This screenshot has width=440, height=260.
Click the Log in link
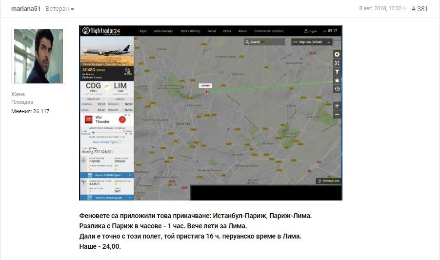click(x=310, y=31)
